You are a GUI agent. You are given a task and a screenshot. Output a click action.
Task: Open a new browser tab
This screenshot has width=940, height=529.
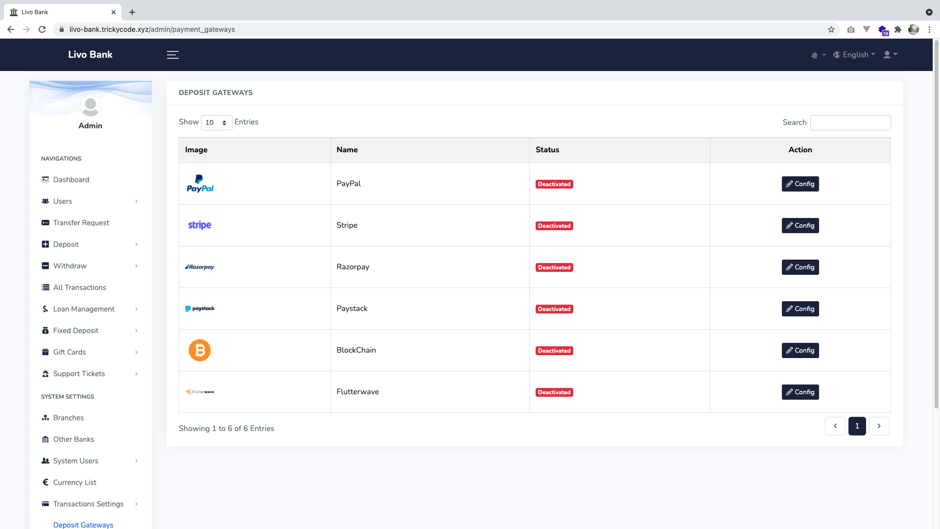[132, 12]
